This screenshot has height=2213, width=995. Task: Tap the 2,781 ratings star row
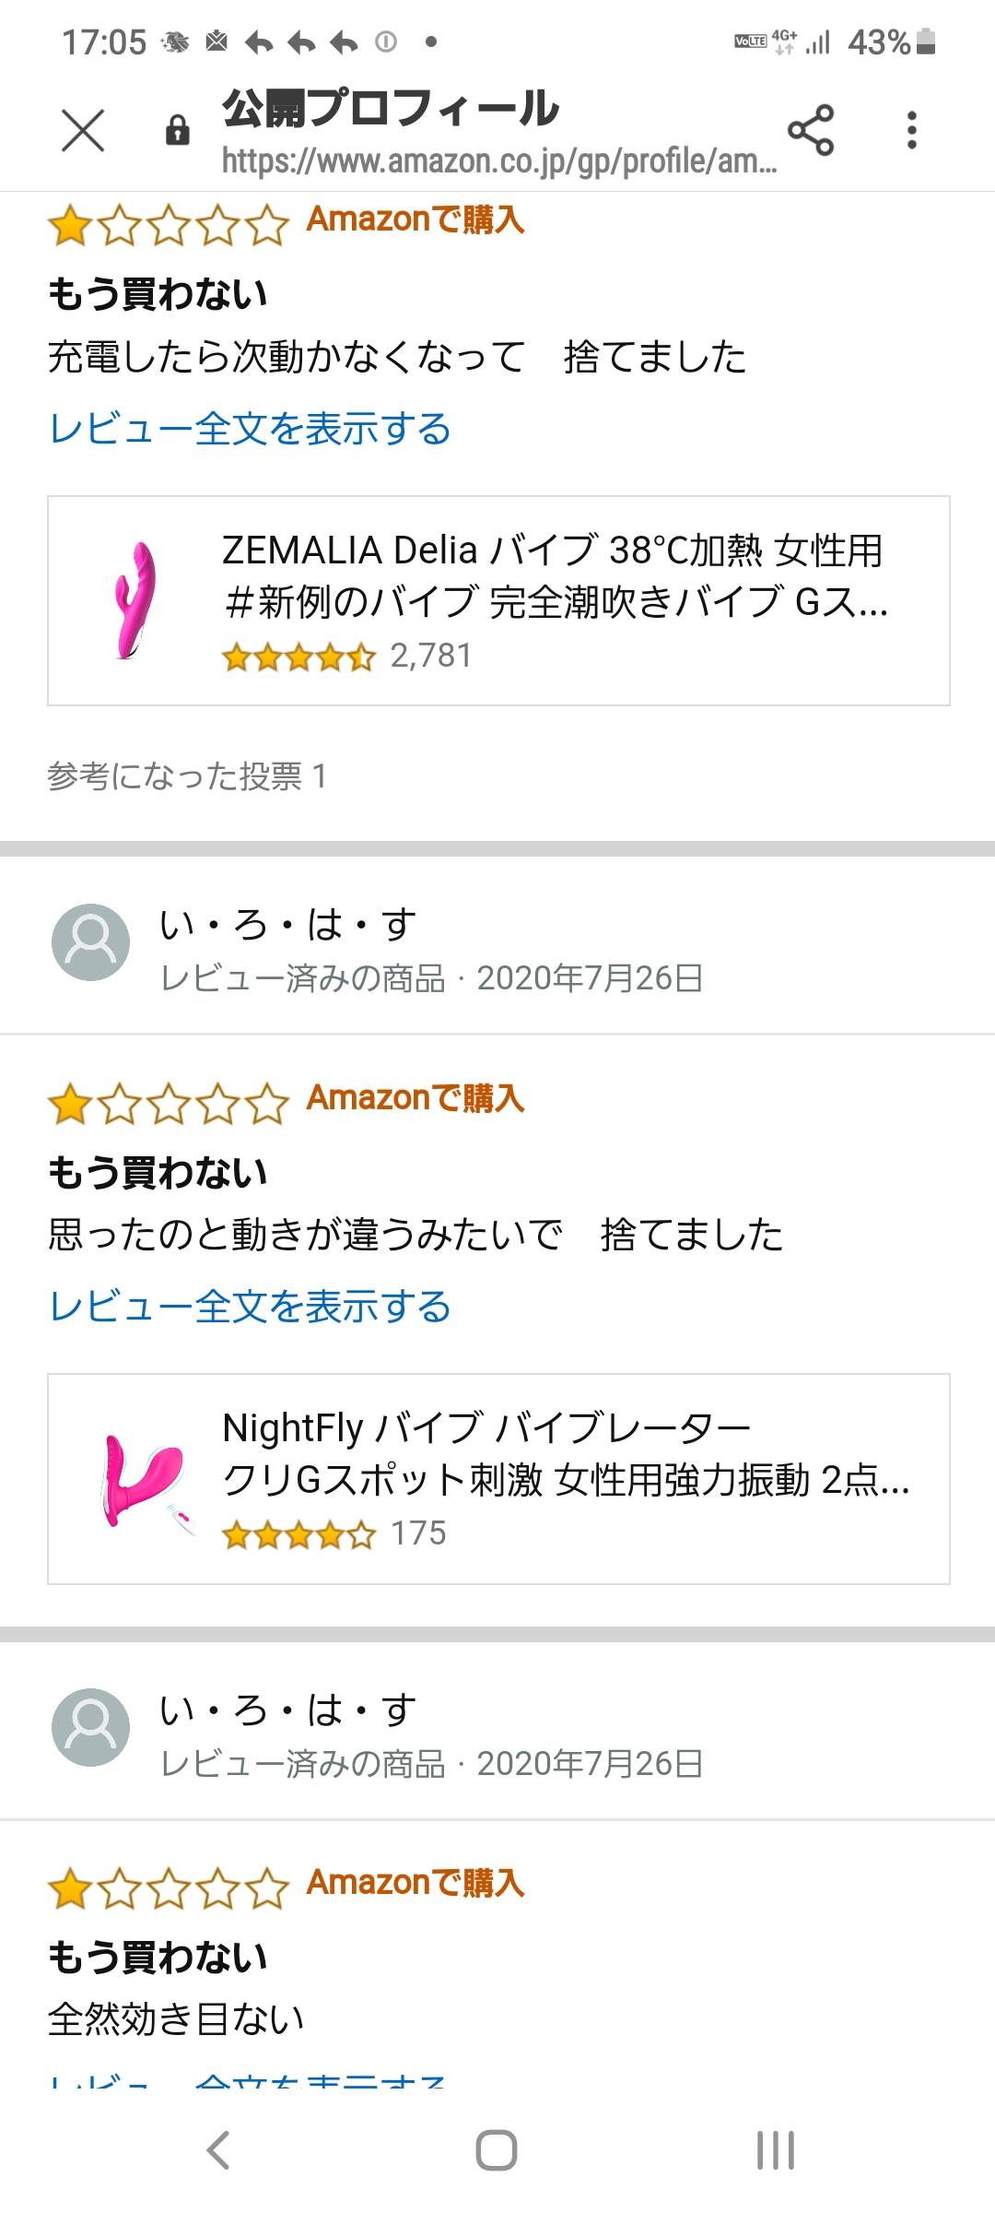pos(346,657)
